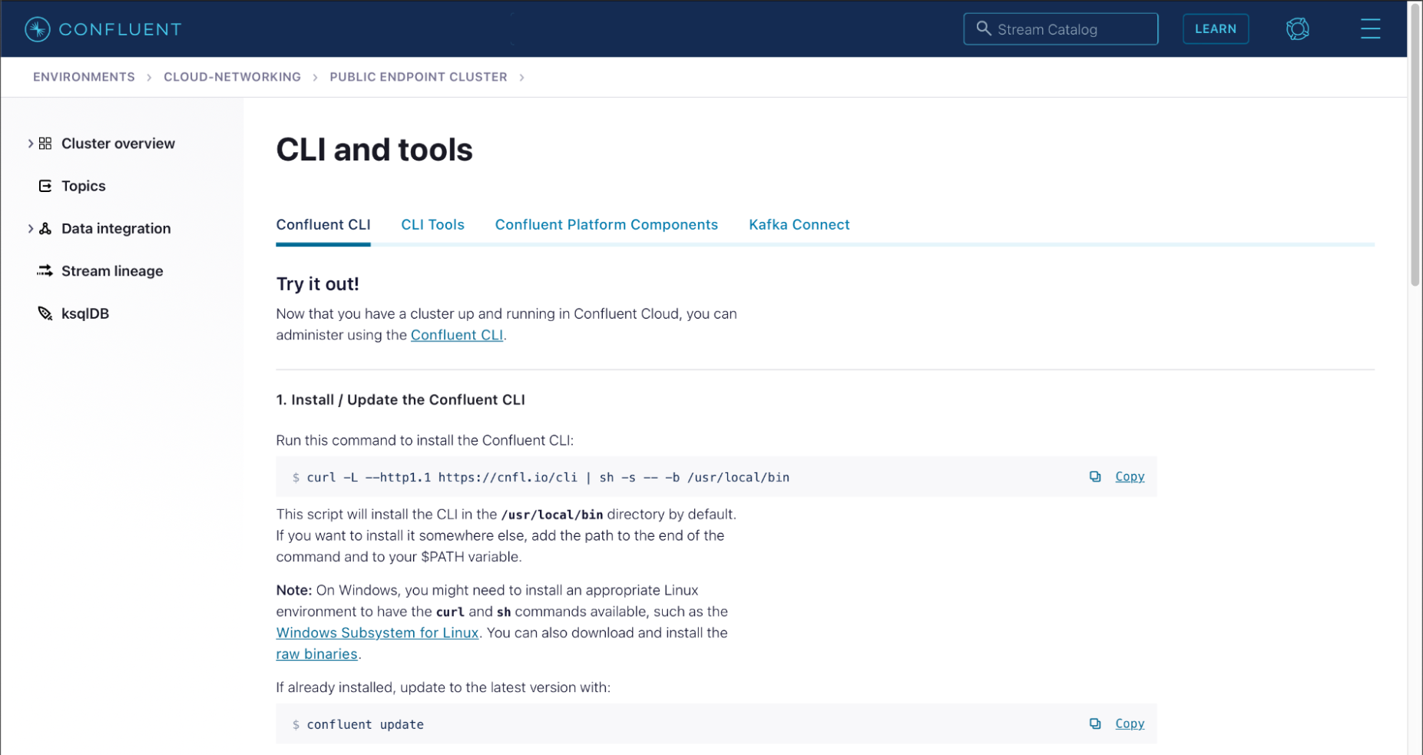Switch to the Kafka Connect tab
This screenshot has width=1423, height=755.
pyautogui.click(x=799, y=225)
